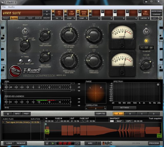Viewport: 164px width, 147px height.
Task: Switch to the GLOBAL preset tab
Action: (14, 18)
